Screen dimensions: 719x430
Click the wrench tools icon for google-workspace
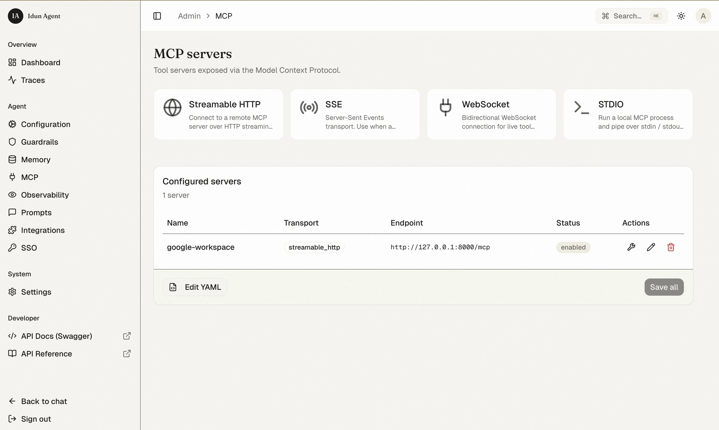[631, 247]
